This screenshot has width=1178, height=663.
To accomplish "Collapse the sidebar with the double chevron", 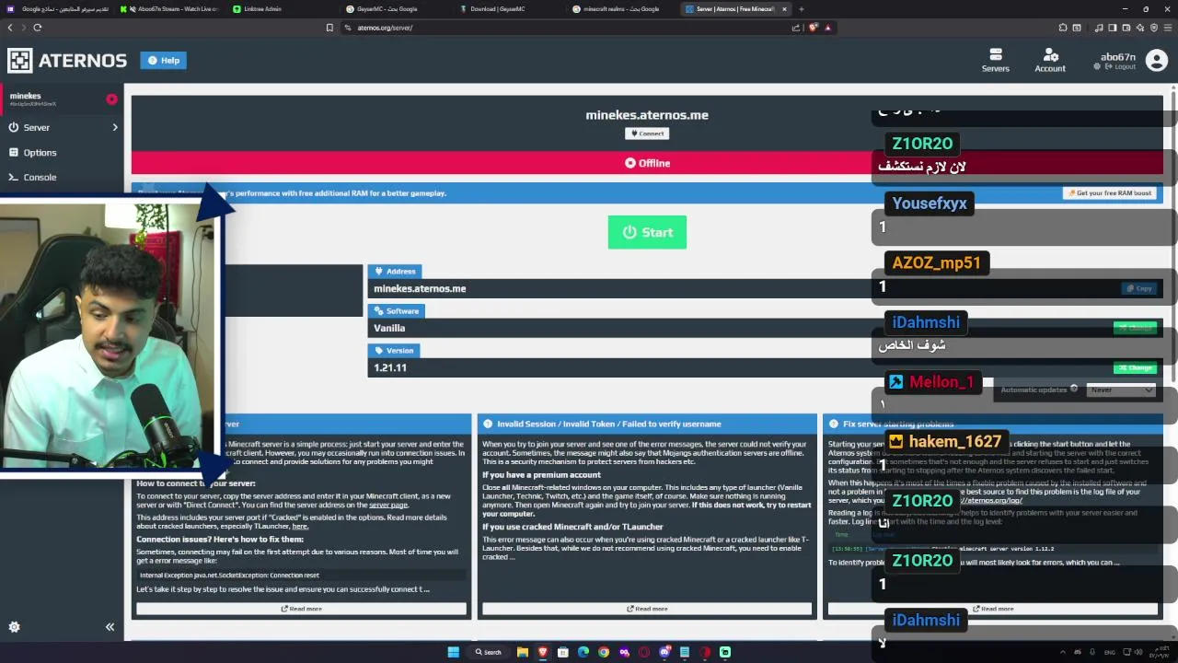I will point(110,627).
